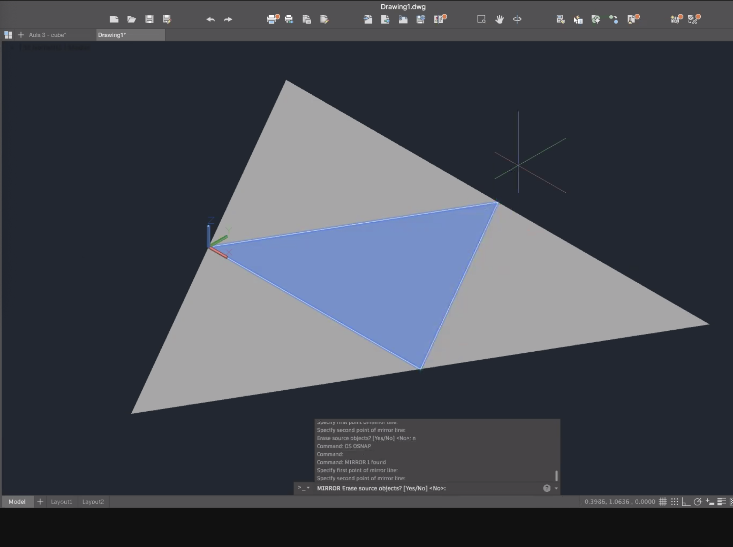
Task: Undo the last action
Action: (211, 19)
